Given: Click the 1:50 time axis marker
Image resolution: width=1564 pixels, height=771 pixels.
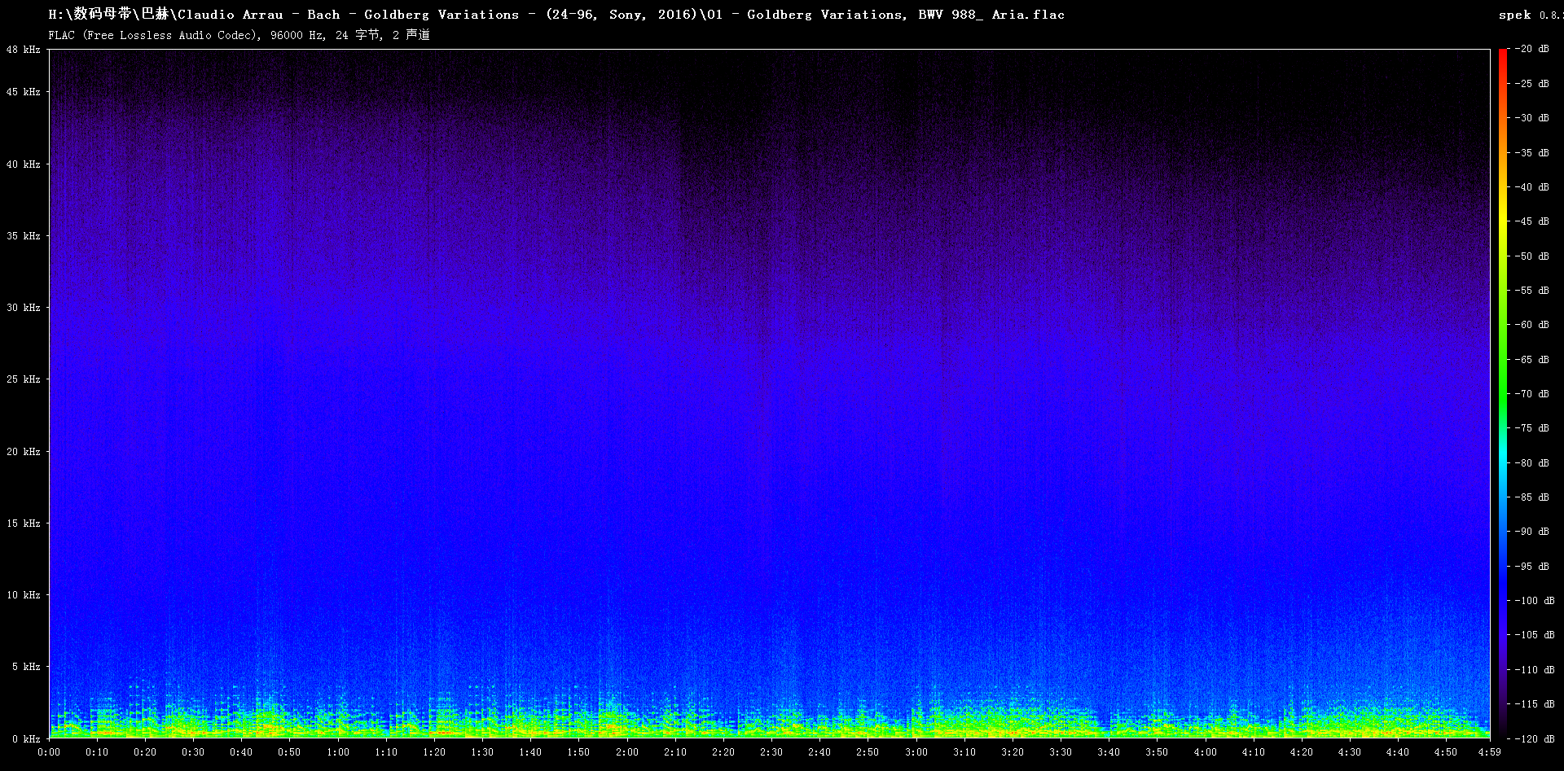Looking at the screenshot, I should (578, 752).
